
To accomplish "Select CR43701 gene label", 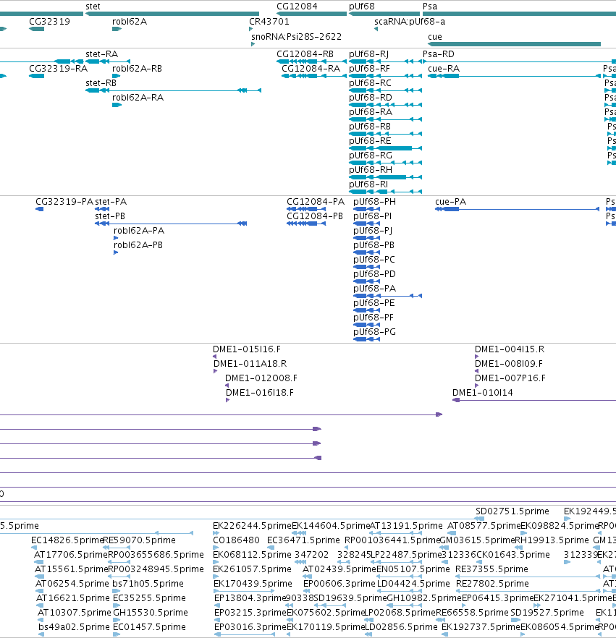I will [269, 22].
